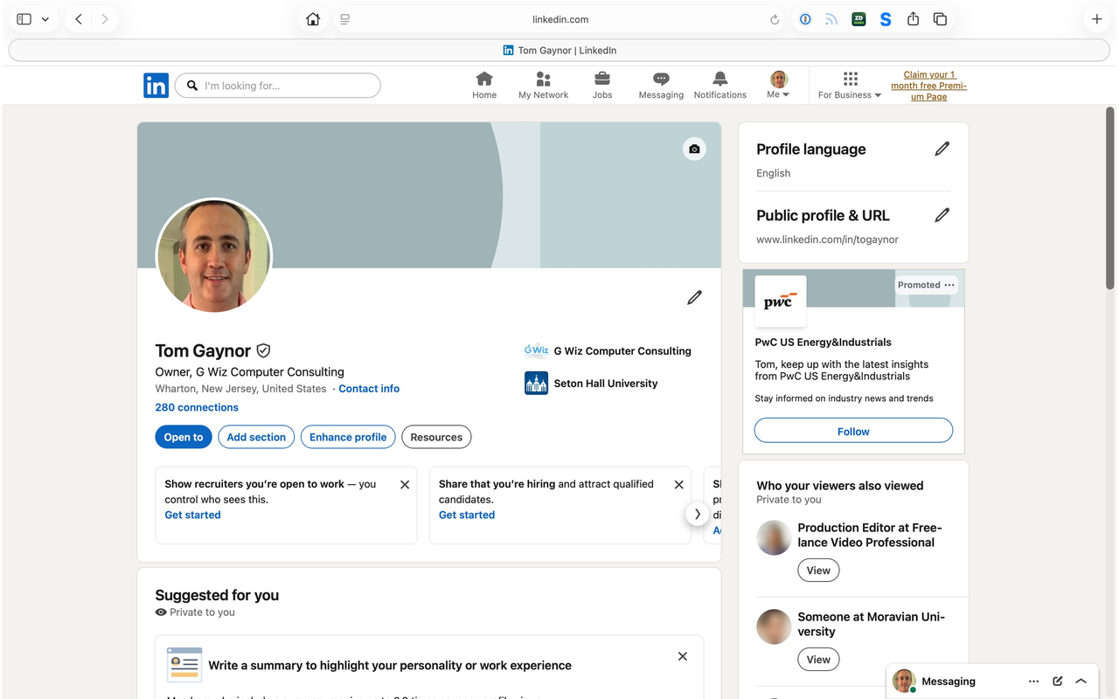Click the LinkedIn logo icon

[x=156, y=85]
